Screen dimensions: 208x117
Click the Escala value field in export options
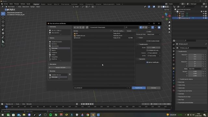[x=153, y=47]
